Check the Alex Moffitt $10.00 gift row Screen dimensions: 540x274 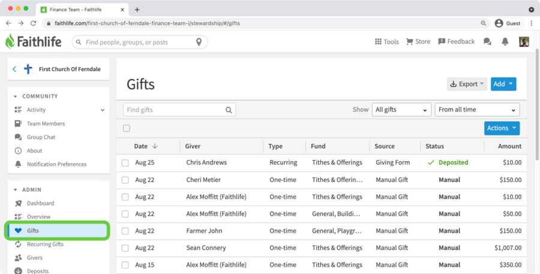click(x=125, y=197)
